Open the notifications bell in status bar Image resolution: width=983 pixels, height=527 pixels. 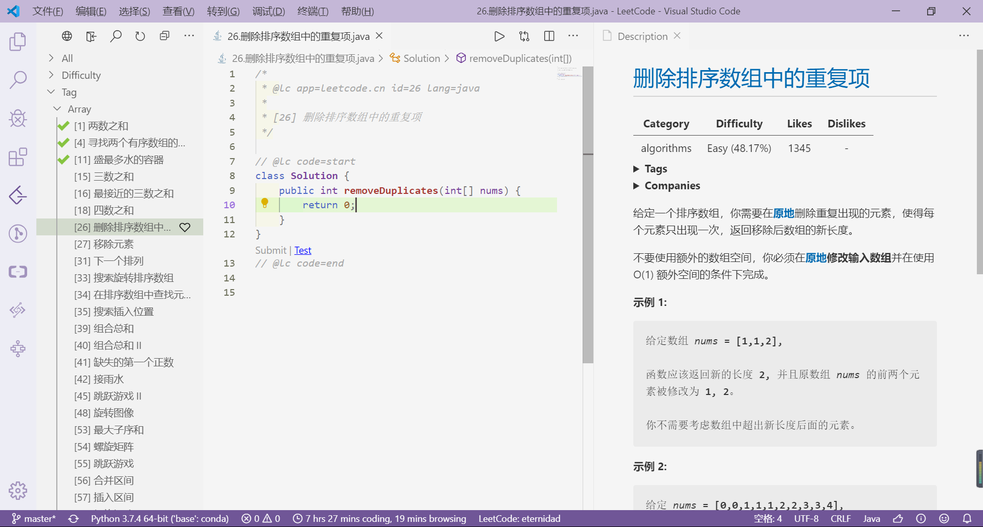click(967, 519)
